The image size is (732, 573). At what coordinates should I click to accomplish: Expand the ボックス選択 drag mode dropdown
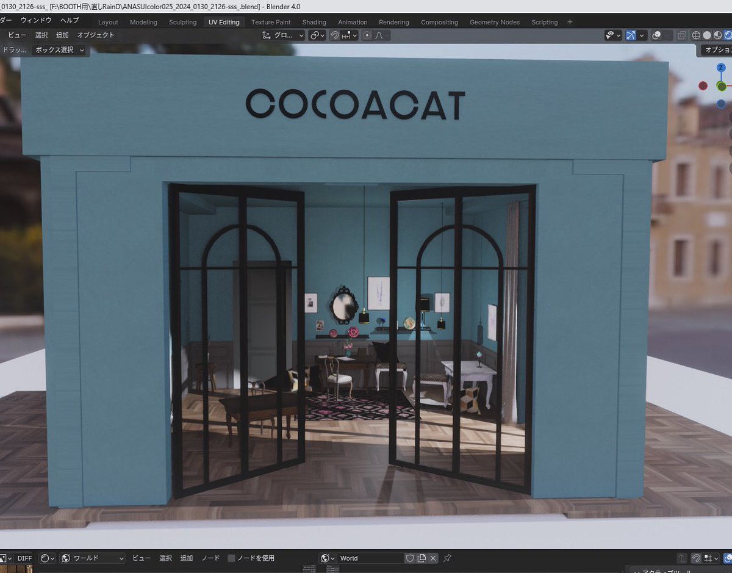[60, 50]
